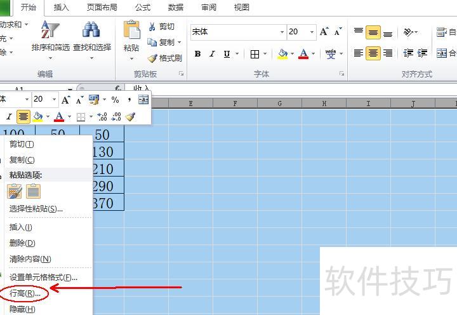Viewport: 457px width, 315px height.
Task: Toggle Italic in ribbon font group
Action: (x=212, y=54)
